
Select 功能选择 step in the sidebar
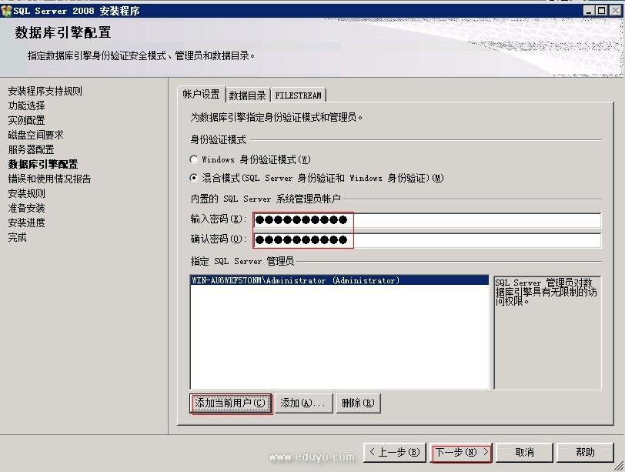click(27, 105)
